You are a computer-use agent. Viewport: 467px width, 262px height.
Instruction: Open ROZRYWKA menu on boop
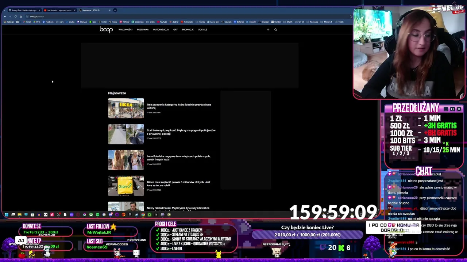click(143, 29)
